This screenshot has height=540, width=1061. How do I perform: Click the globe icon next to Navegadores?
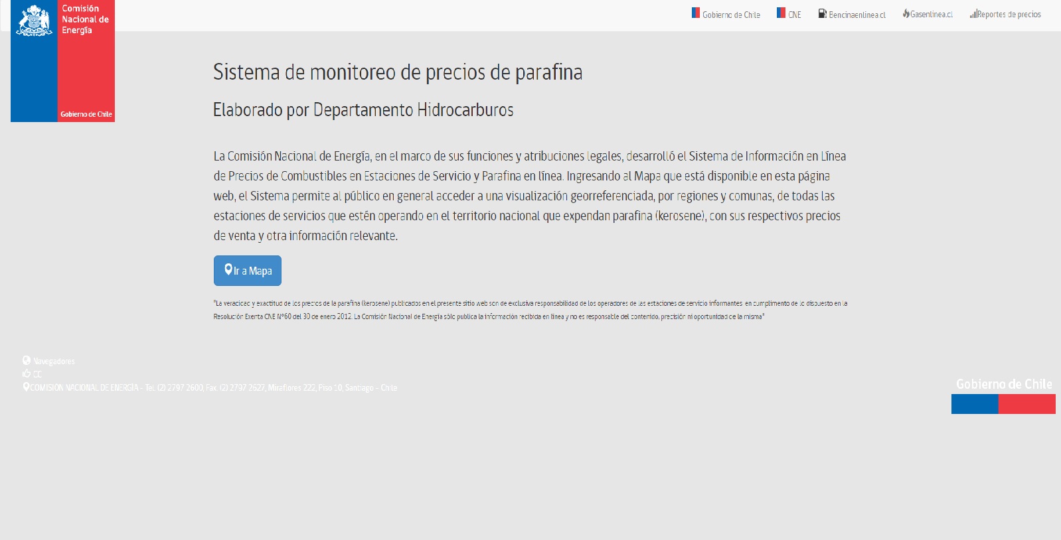pyautogui.click(x=27, y=360)
